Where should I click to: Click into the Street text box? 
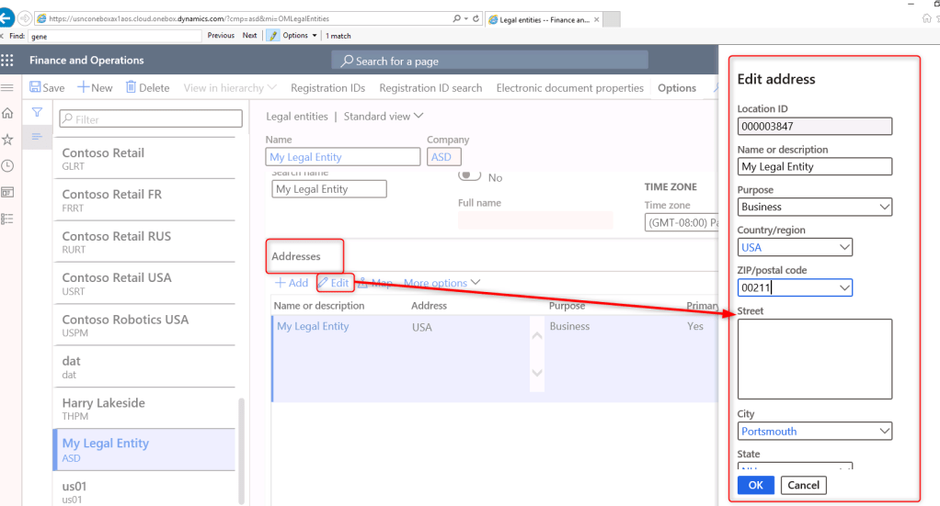pyautogui.click(x=814, y=358)
